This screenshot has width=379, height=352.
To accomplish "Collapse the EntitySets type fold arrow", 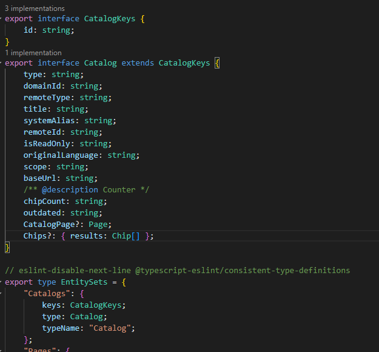I will (x=1, y=282).
